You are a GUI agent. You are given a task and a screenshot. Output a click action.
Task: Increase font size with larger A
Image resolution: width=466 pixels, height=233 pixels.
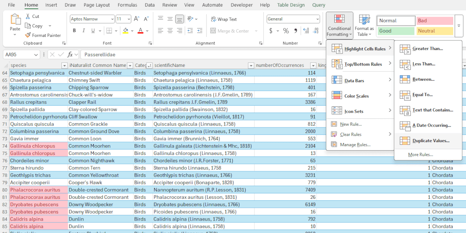136,19
